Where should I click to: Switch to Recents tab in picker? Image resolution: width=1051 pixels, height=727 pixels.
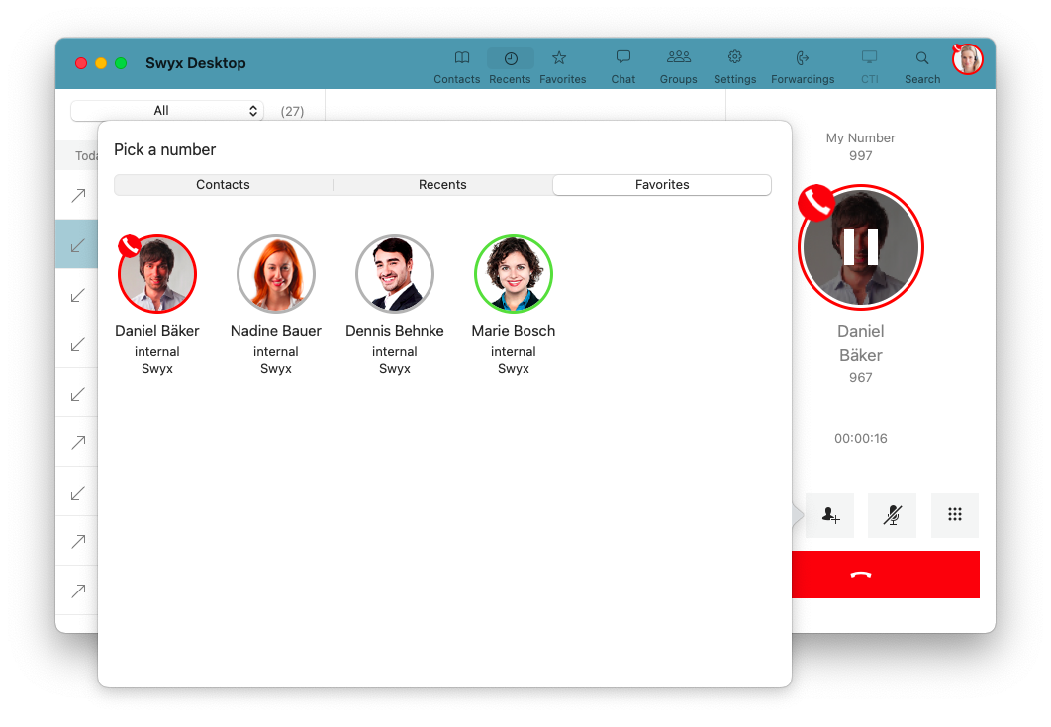[442, 185]
